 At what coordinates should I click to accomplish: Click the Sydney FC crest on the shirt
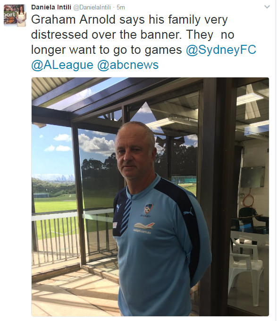coord(148,209)
